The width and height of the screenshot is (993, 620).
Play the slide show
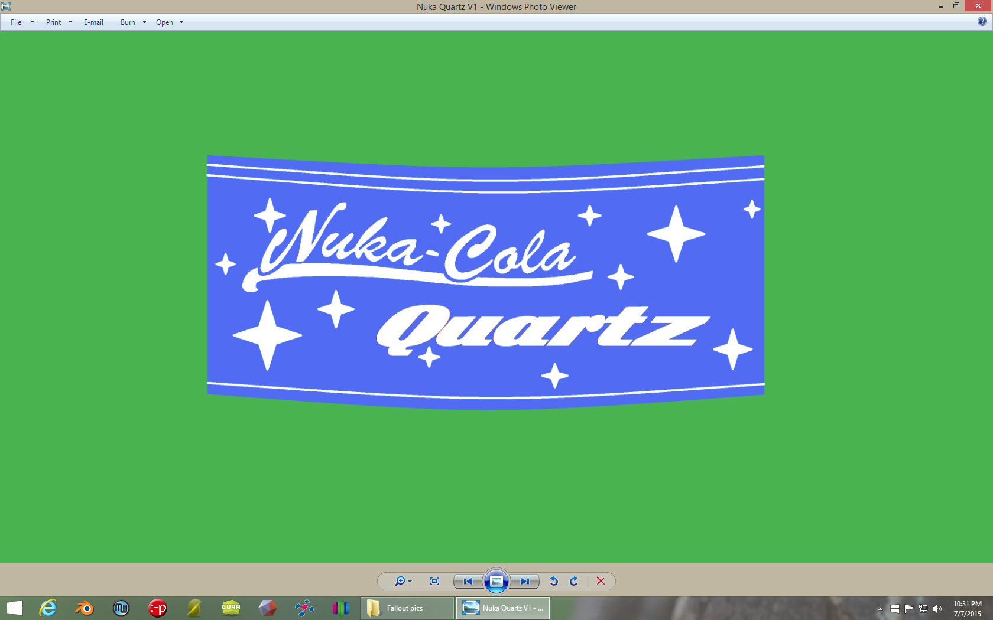click(496, 581)
